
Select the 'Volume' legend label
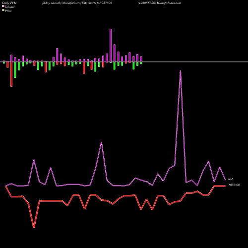[x=9, y=7]
